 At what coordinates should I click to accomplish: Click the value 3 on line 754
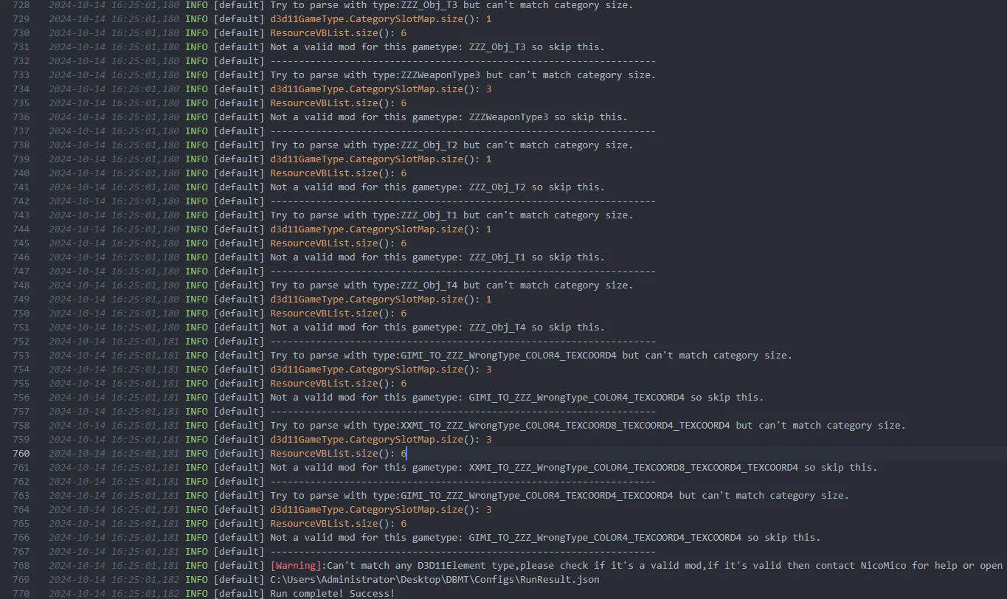pyautogui.click(x=488, y=370)
